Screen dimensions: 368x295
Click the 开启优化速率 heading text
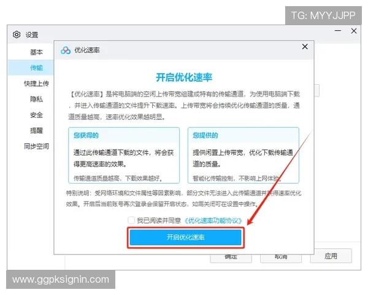tap(184, 77)
